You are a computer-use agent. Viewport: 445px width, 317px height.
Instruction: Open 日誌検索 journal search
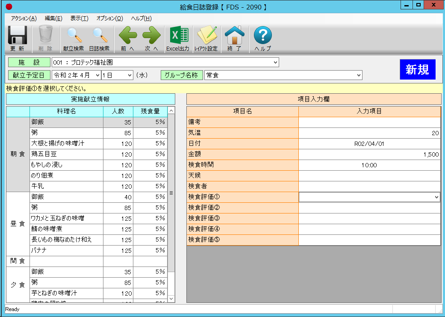[x=99, y=38]
